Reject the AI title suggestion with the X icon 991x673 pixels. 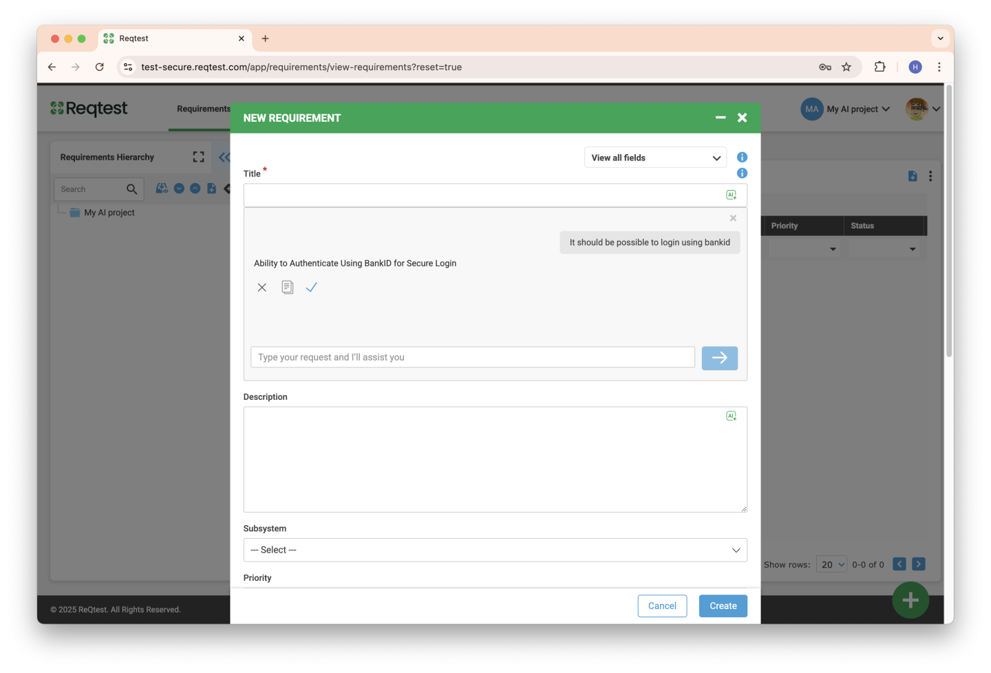coord(262,288)
